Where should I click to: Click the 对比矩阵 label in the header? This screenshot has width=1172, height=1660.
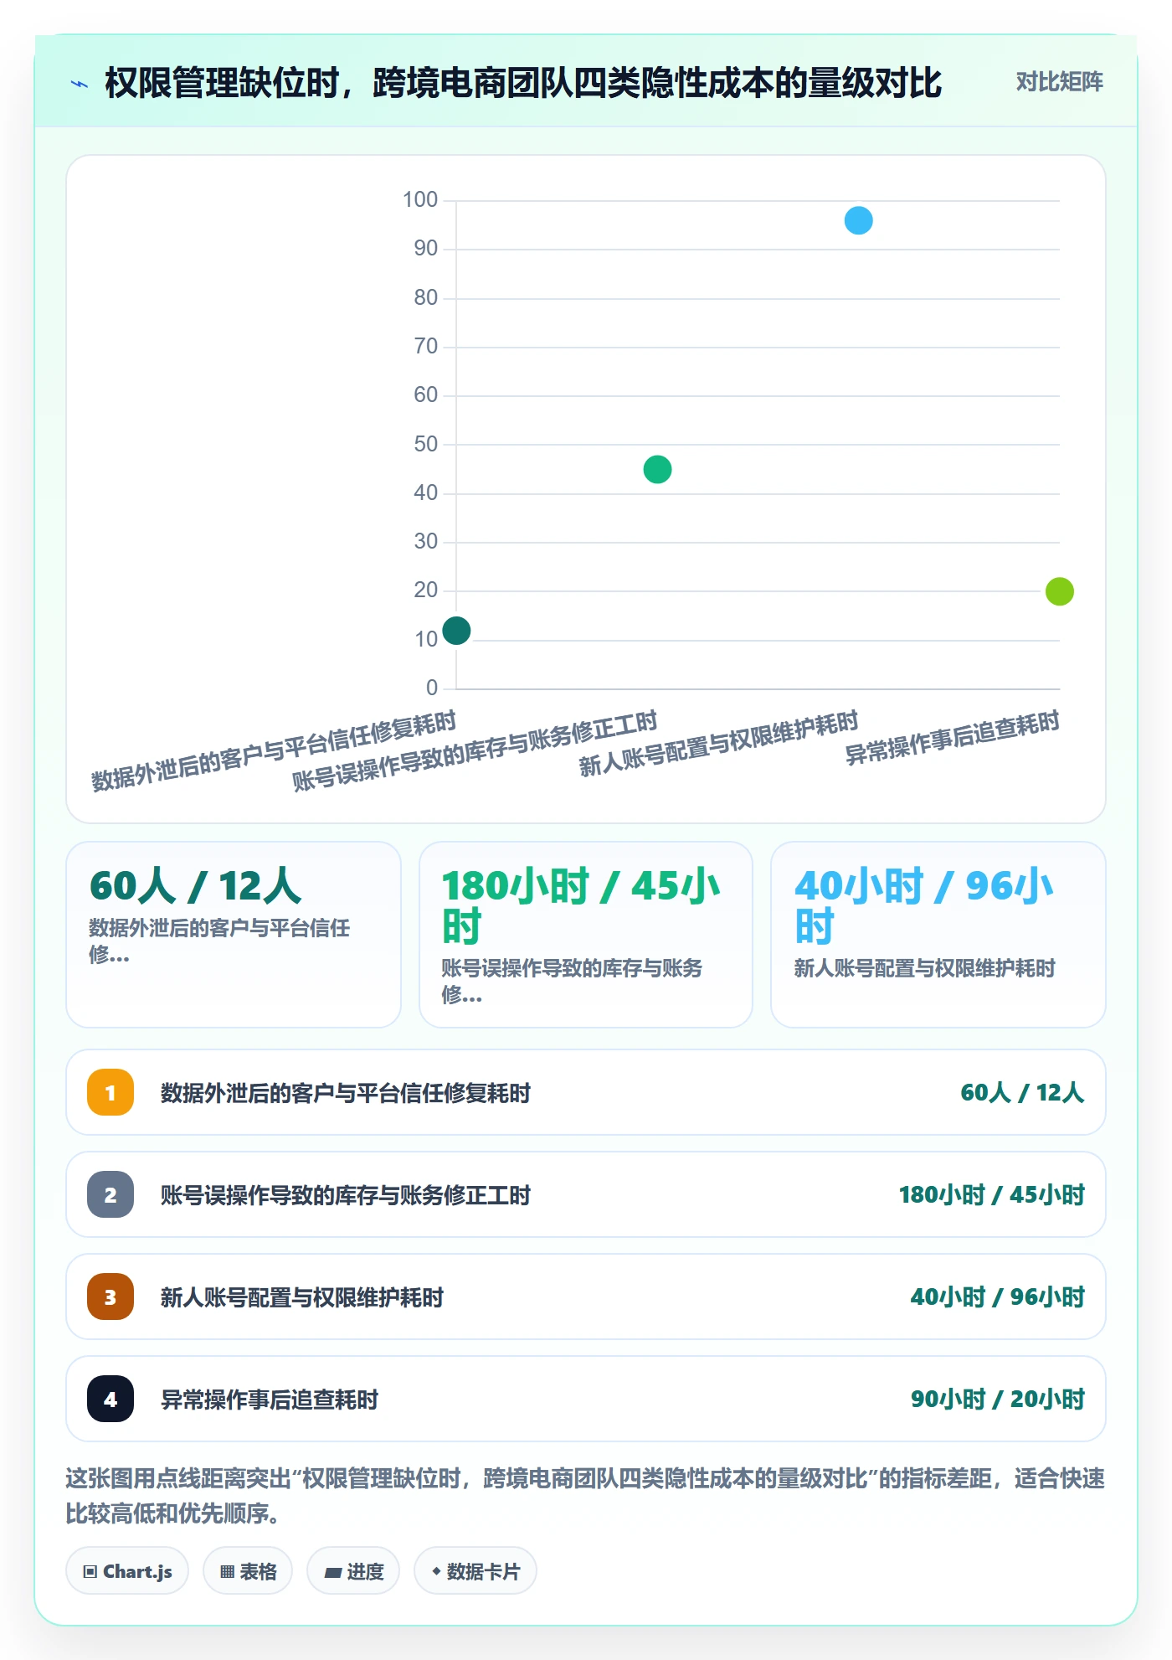click(1059, 82)
